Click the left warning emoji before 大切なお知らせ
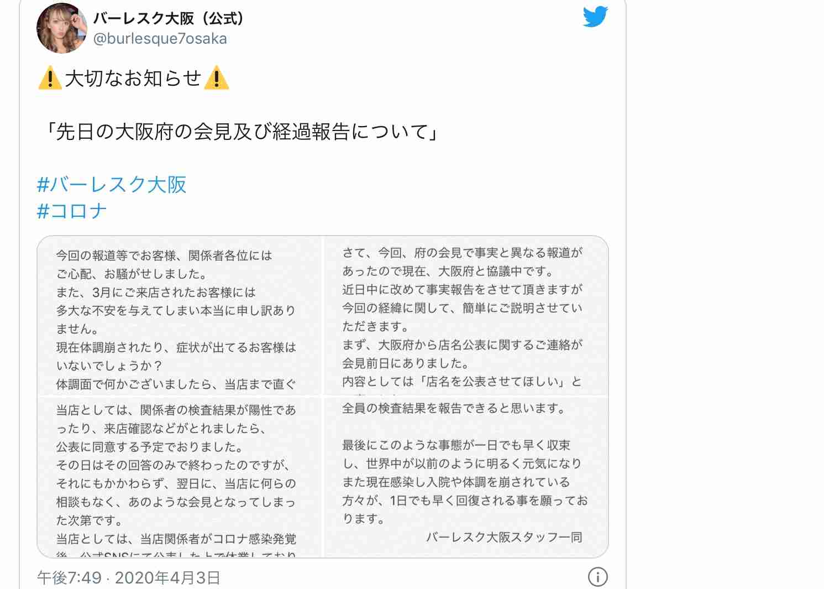Screen dimensions: 824x589 (x=50, y=78)
